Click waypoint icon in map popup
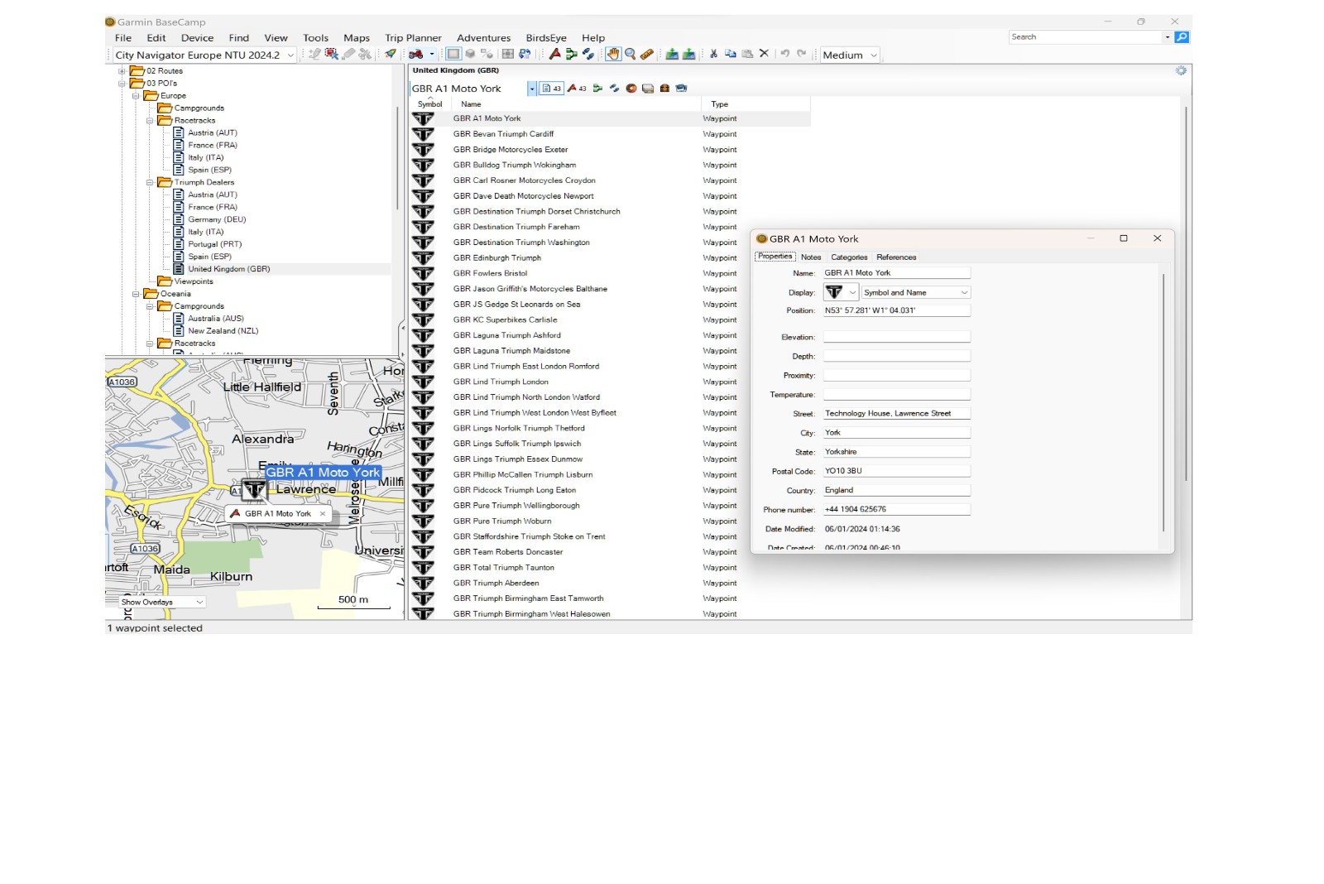1324x884 pixels. click(x=235, y=513)
